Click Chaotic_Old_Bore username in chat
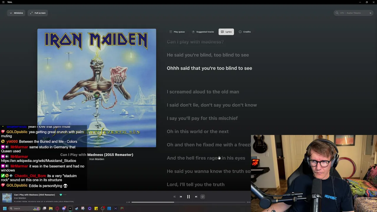The image size is (377, 212). coord(30,176)
